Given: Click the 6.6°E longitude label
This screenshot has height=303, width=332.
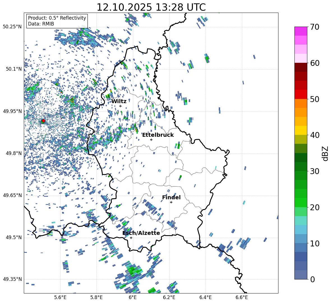Looking at the screenshot, I should click(x=242, y=298).
